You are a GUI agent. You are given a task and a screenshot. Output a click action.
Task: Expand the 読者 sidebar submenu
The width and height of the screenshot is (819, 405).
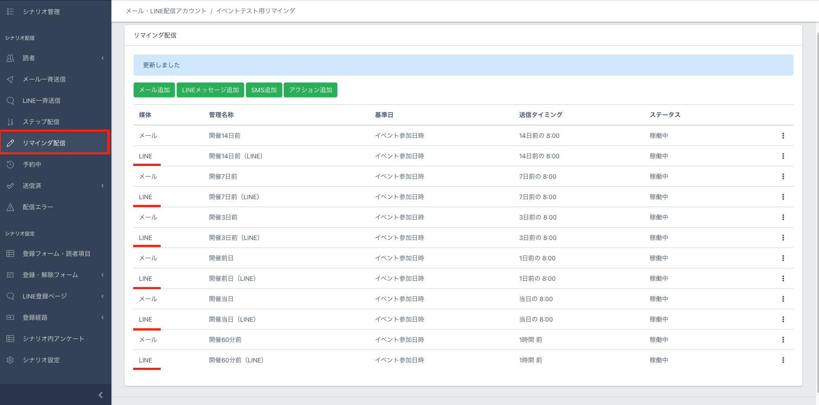click(x=103, y=58)
